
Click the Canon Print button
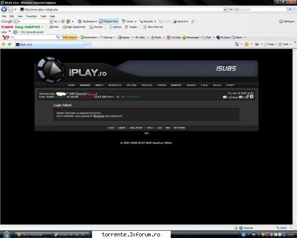click(x=54, y=27)
